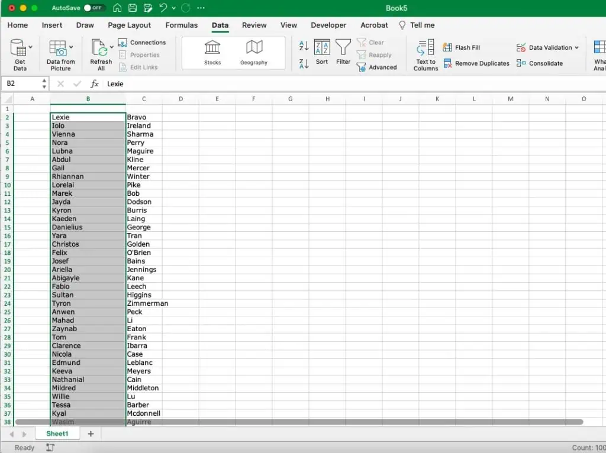The image size is (606, 453).
Task: Sort the column ascending A to Z
Action: click(x=304, y=46)
